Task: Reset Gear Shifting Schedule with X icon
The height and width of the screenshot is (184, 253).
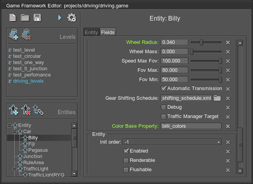Action: [228, 99]
